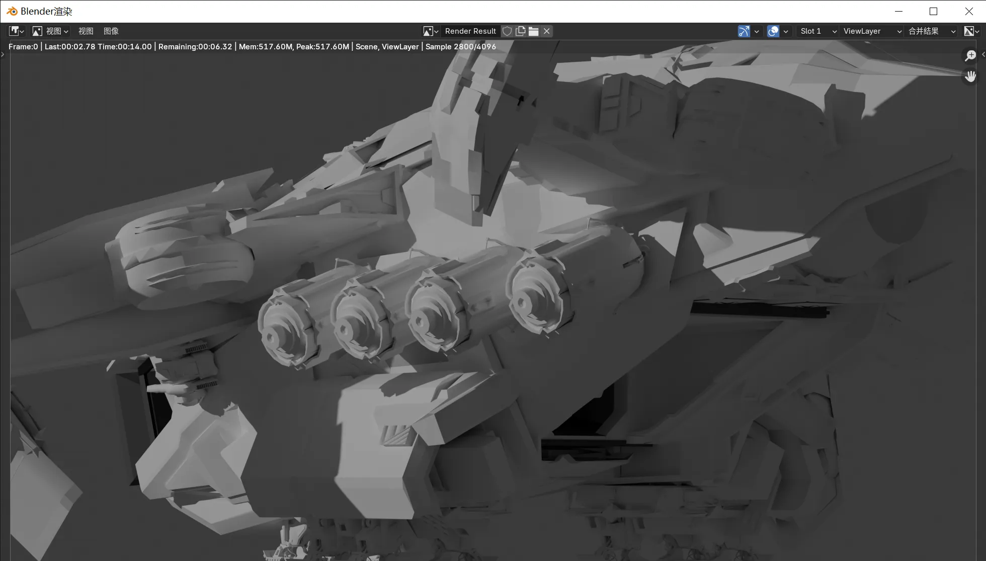Open the 合并结果 pass dropdown
The width and height of the screenshot is (986, 561).
(931, 31)
